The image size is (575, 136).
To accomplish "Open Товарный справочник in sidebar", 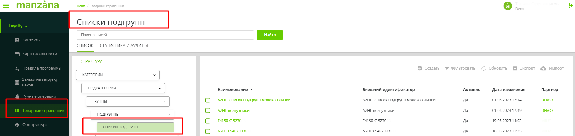I will [43, 111].
